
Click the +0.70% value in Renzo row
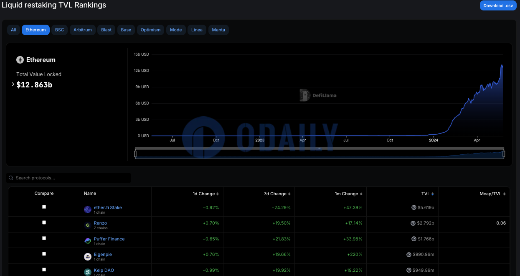pos(211,223)
